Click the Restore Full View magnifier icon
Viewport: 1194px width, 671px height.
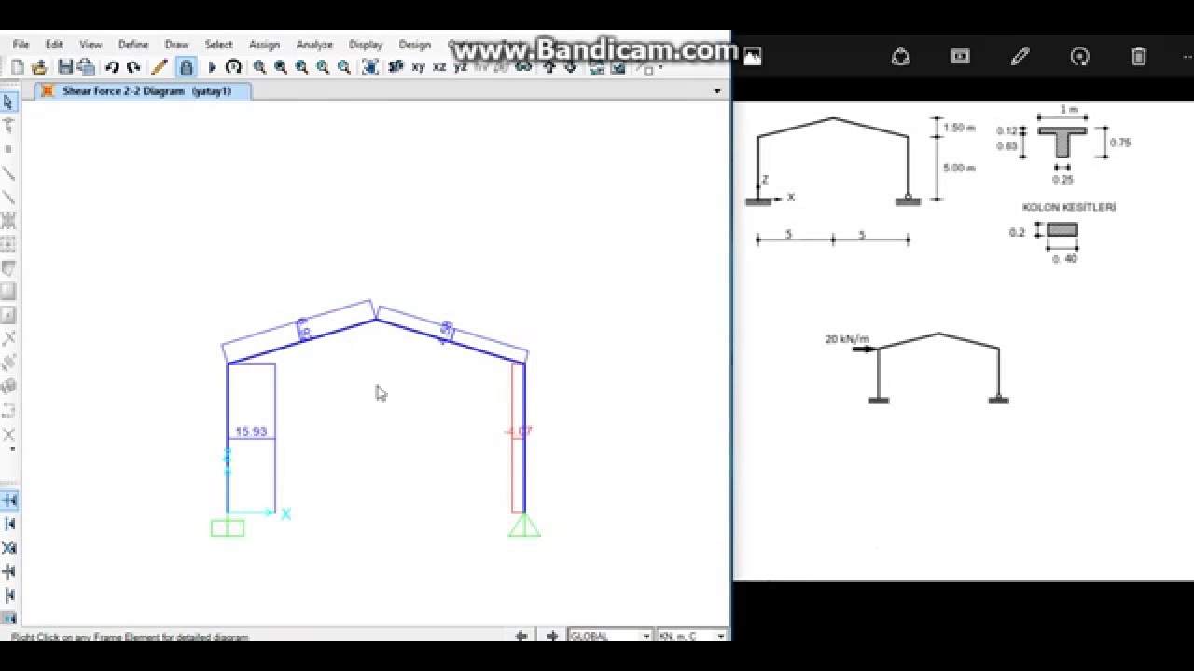tap(281, 67)
